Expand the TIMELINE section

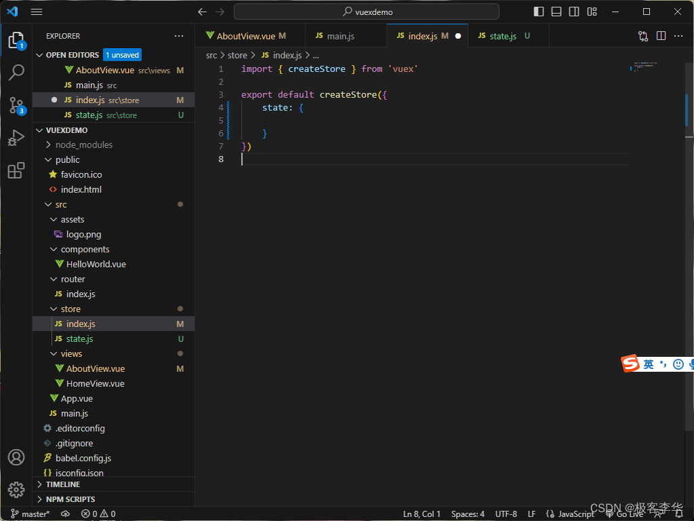63,484
